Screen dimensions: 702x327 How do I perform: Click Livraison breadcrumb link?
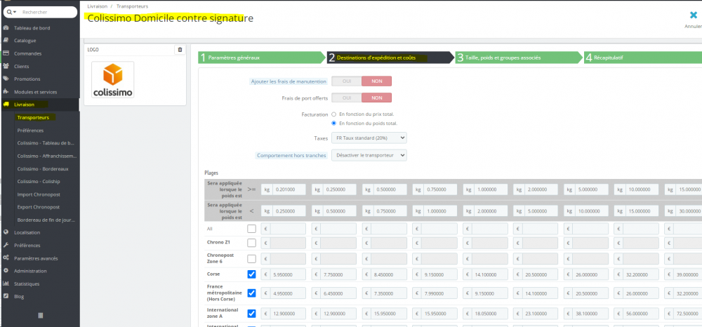96,6
